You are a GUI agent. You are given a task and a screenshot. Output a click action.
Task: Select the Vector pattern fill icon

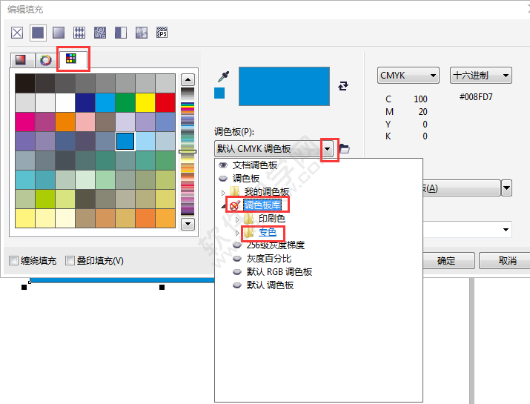[79, 33]
